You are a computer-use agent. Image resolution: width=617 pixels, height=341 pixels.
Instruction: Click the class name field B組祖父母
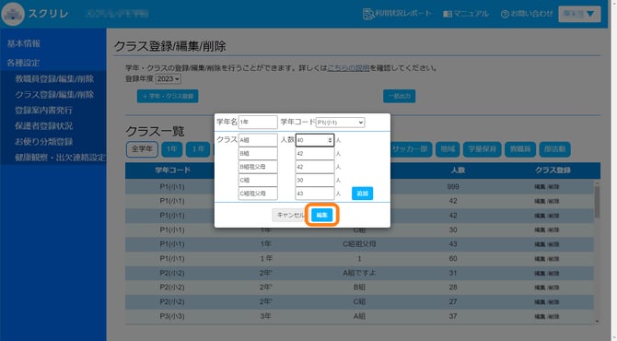click(x=258, y=167)
